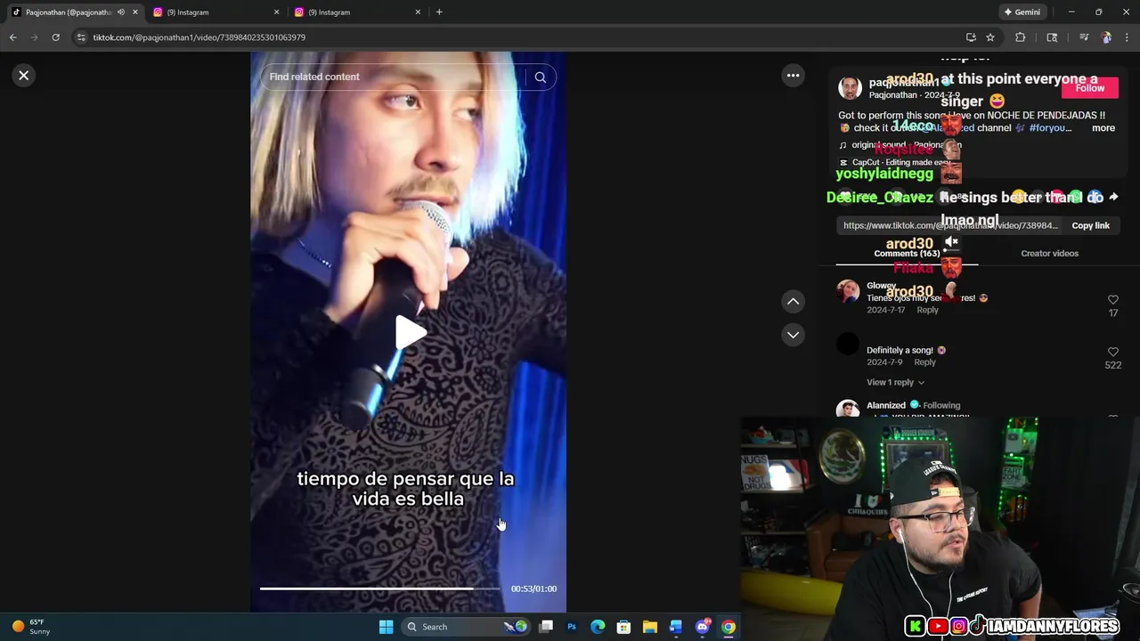This screenshot has height=641, width=1140.
Task: Go to next video with down arrow
Action: (793, 335)
